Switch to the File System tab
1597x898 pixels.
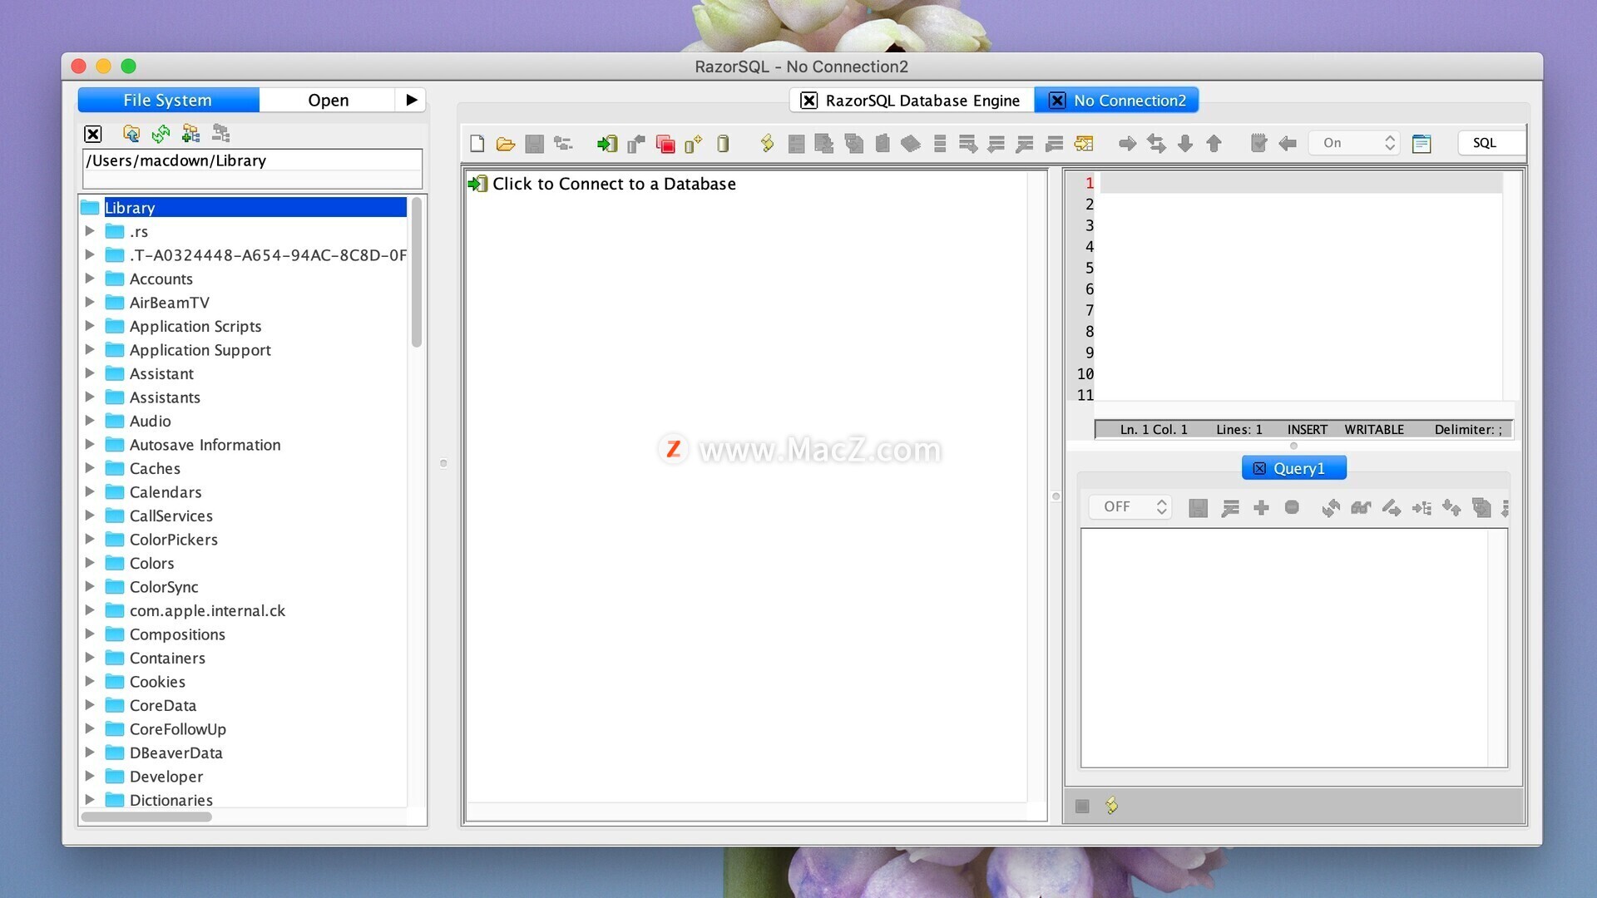(168, 100)
